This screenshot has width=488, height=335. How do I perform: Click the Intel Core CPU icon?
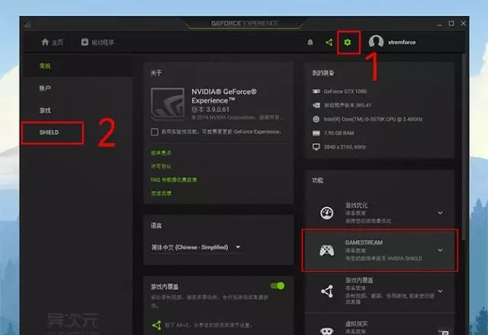click(x=316, y=119)
